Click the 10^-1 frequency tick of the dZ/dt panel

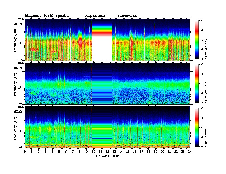tap(19, 148)
